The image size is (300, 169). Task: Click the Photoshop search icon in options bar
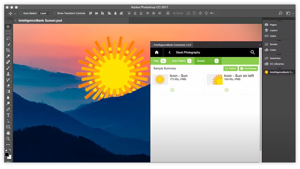[280, 13]
